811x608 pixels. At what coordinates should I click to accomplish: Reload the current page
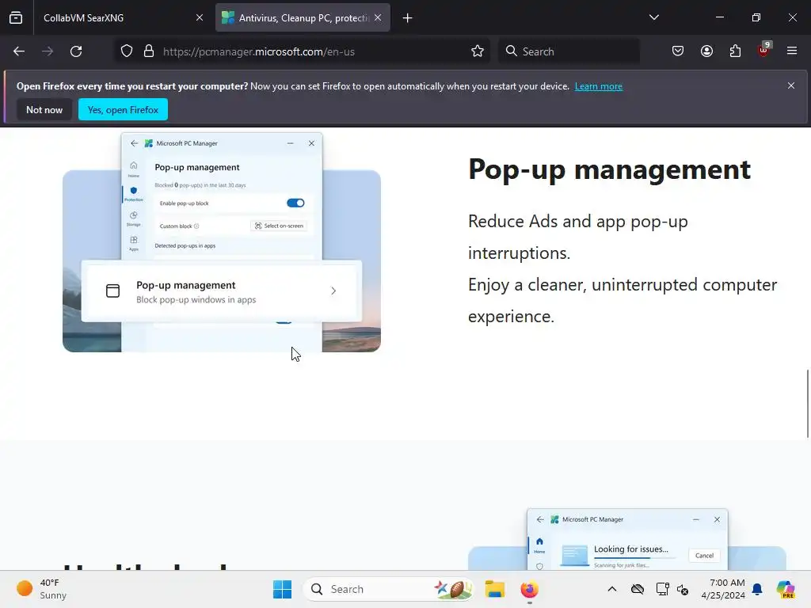tap(76, 51)
